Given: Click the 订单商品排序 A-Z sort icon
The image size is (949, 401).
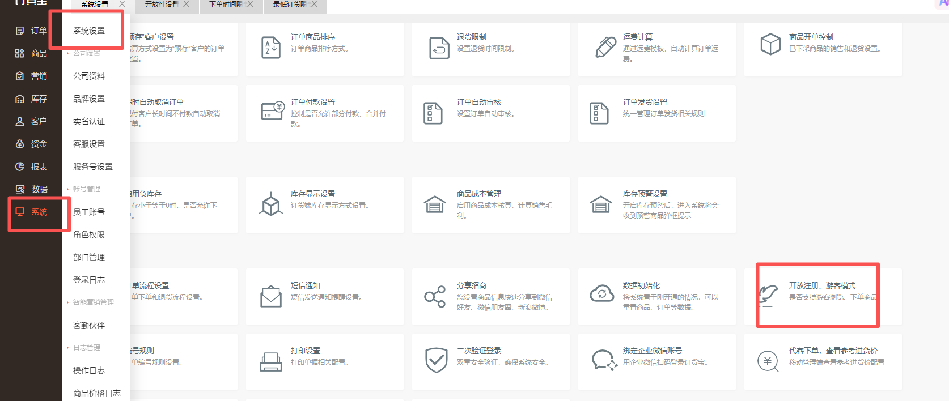Looking at the screenshot, I should 271,48.
